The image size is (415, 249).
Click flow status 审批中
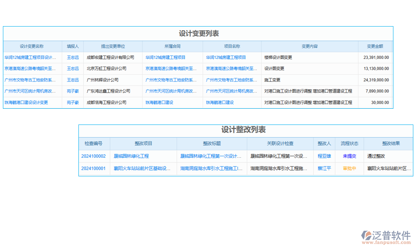click(350, 168)
